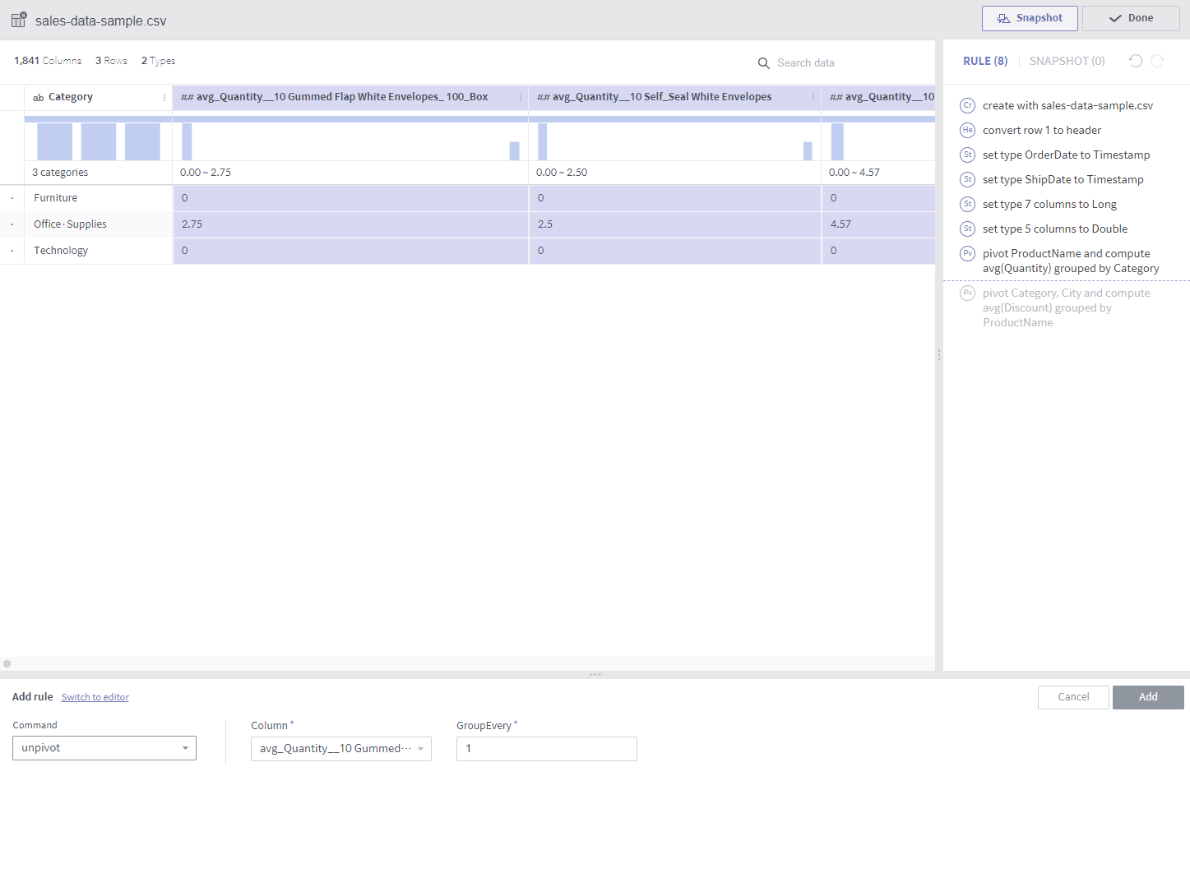Image resolution: width=1190 pixels, height=887 pixels.
Task: Click the vertical panel splitter handle
Action: pyautogui.click(x=939, y=355)
